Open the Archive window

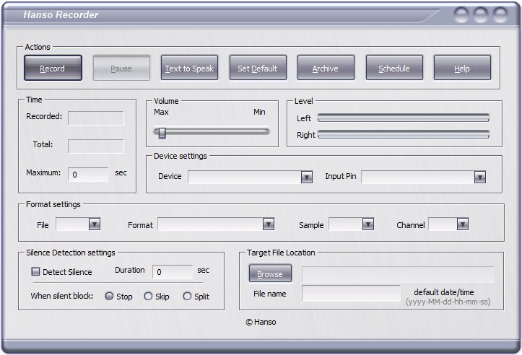[326, 68]
